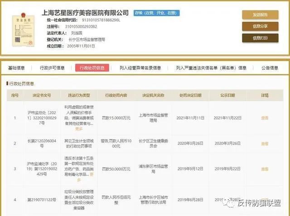Expand 更多 in row 1 violation type

coord(79,129)
